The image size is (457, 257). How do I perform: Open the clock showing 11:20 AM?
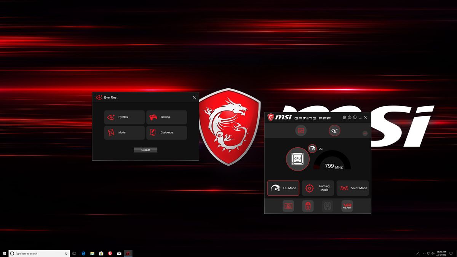(441, 253)
